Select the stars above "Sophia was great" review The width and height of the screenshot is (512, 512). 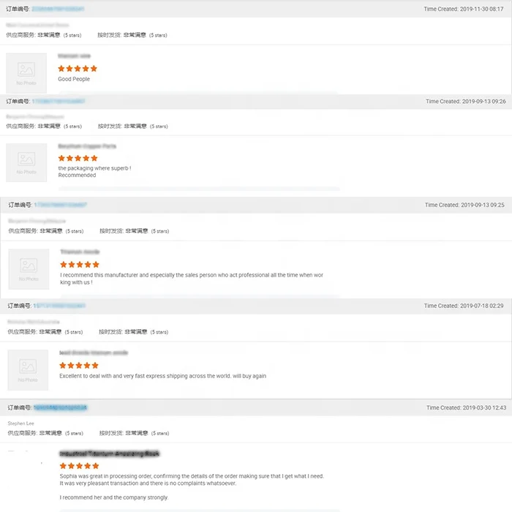[x=79, y=465]
